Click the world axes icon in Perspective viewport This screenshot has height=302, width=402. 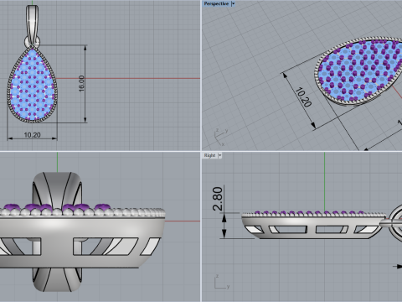tap(220, 137)
